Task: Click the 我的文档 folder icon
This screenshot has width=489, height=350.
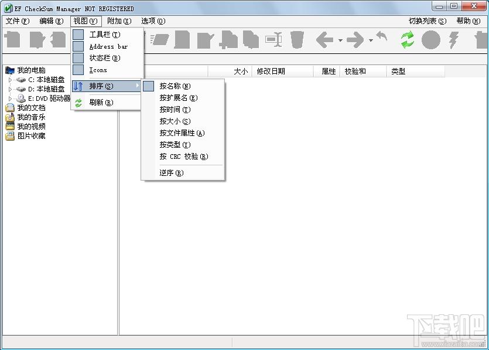Action: [10, 108]
